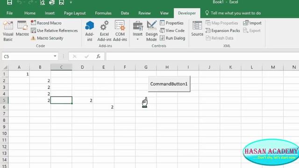The image size is (299, 168).
Task: Open Macro Security settings
Action: pos(47,38)
